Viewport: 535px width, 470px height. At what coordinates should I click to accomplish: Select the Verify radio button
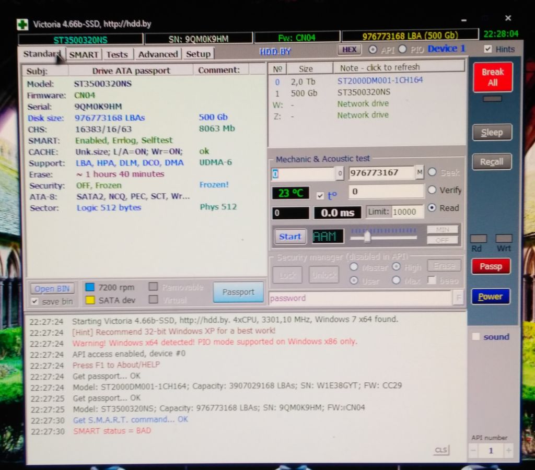click(432, 190)
